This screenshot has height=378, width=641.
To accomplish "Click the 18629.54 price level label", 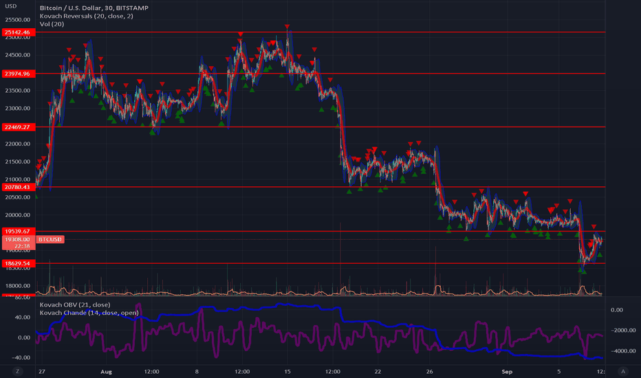I will click(x=19, y=264).
